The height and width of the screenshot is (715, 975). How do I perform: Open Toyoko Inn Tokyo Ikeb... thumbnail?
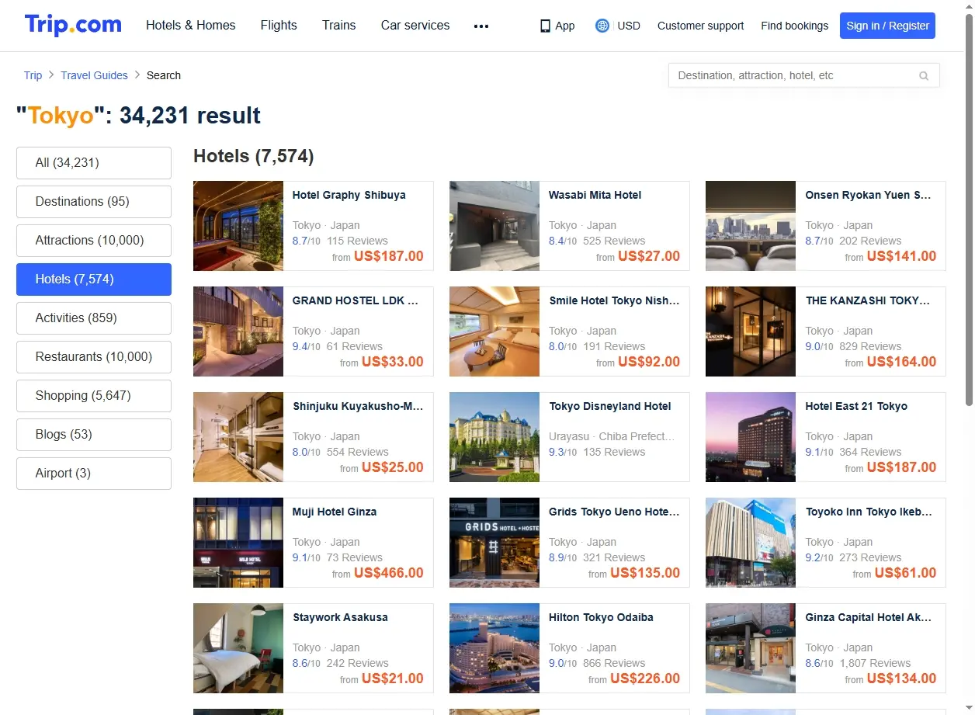[751, 543]
